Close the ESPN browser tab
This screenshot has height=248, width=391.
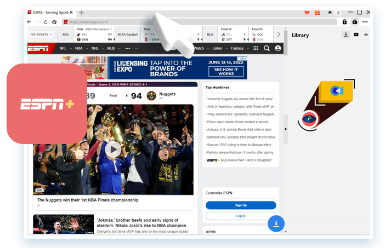[71, 12]
